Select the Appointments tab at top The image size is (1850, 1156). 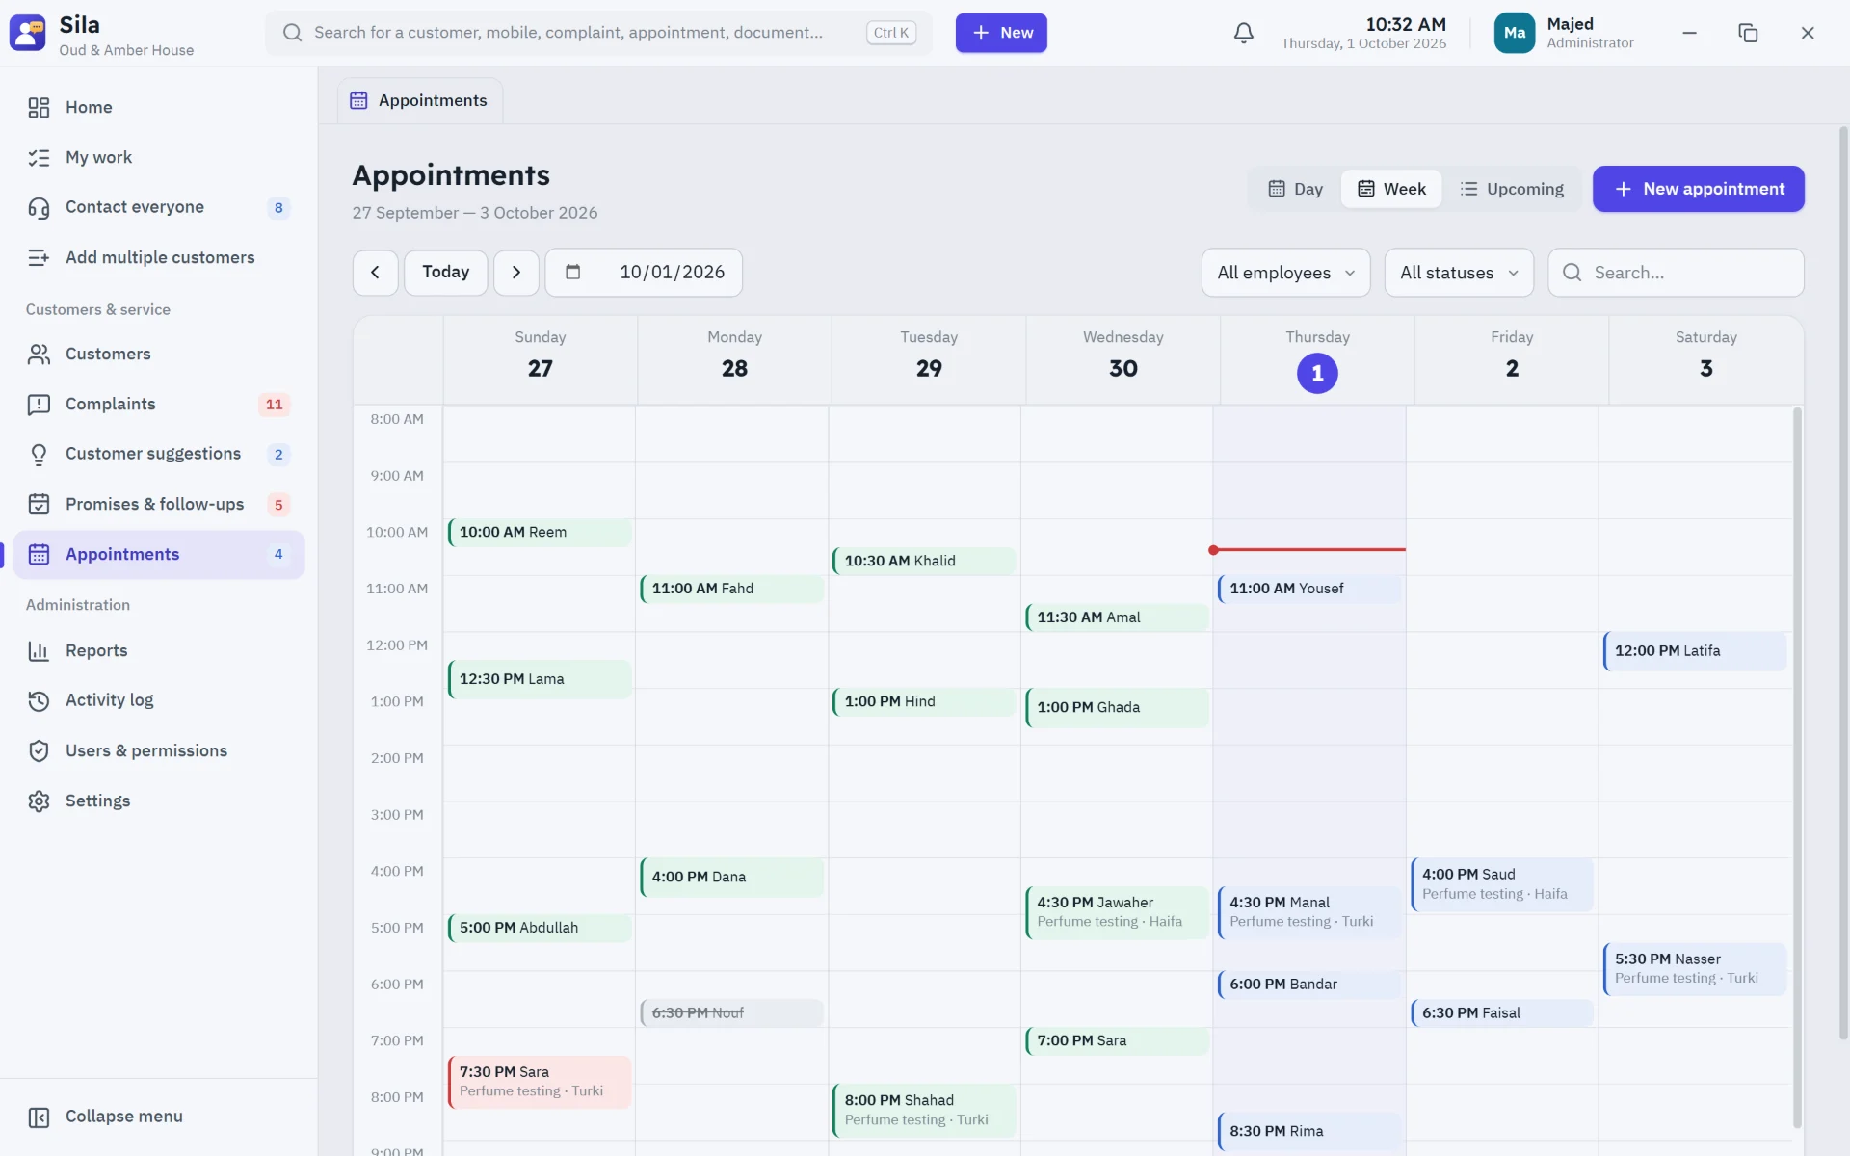pyautogui.click(x=419, y=100)
